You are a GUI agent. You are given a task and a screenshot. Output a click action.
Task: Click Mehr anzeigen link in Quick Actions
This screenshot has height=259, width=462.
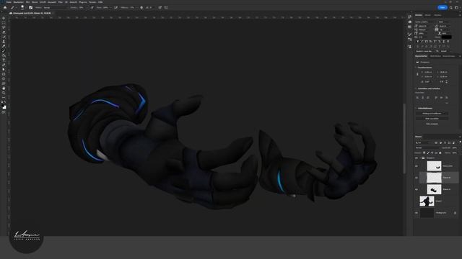click(432, 124)
